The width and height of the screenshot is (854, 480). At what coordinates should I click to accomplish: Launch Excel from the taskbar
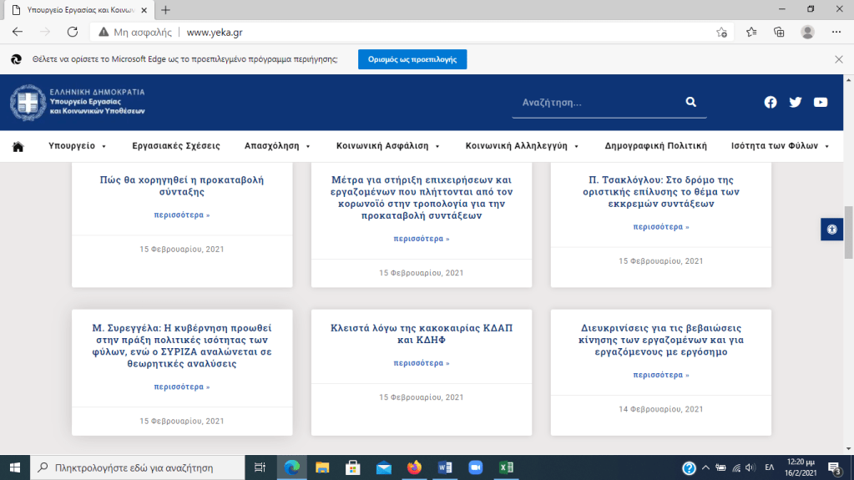[x=506, y=467]
